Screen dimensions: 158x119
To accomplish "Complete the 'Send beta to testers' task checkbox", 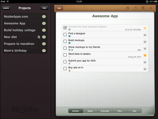I will tap(65, 55).
